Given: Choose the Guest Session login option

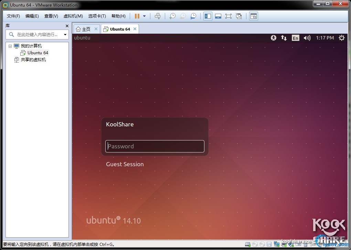Looking at the screenshot, I should 125,164.
